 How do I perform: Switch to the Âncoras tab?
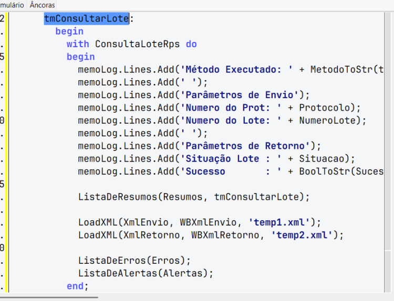pyautogui.click(x=42, y=5)
